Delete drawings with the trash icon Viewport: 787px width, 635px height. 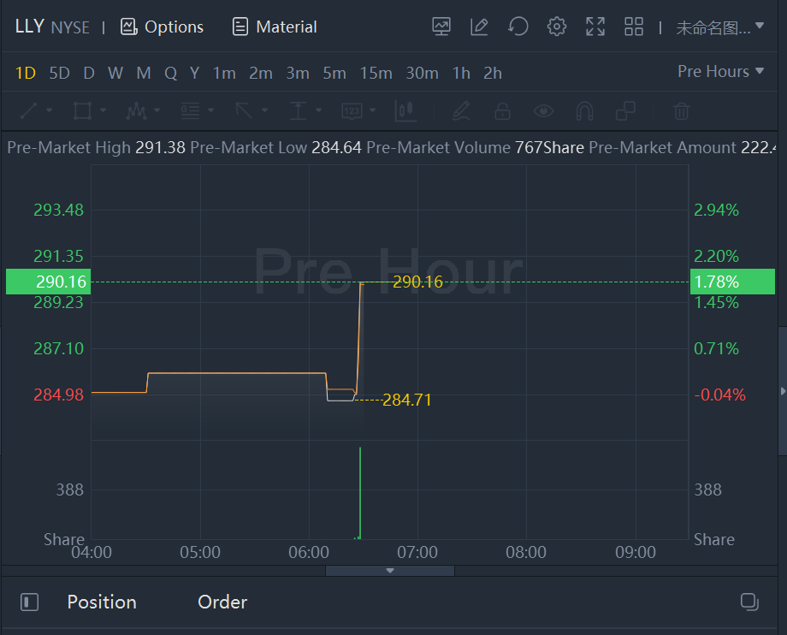[681, 110]
